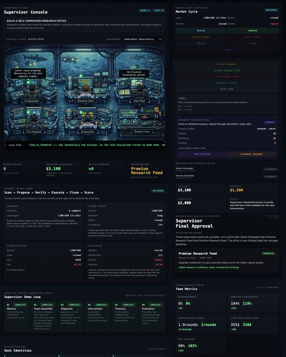
Task: Click the Disagreement metric card
Action: pos(201,302)
